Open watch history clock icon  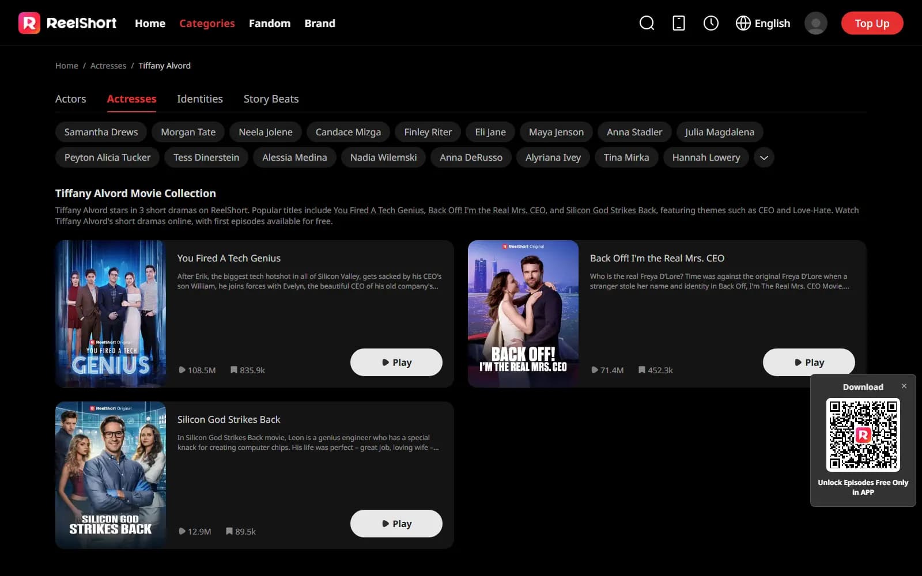tap(711, 23)
